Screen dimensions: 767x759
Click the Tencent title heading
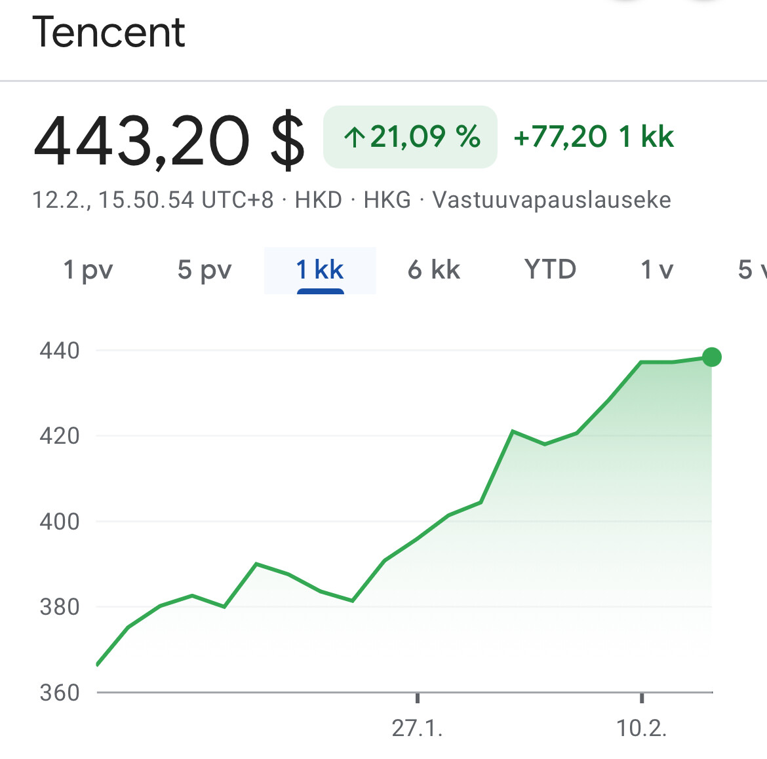(x=109, y=32)
